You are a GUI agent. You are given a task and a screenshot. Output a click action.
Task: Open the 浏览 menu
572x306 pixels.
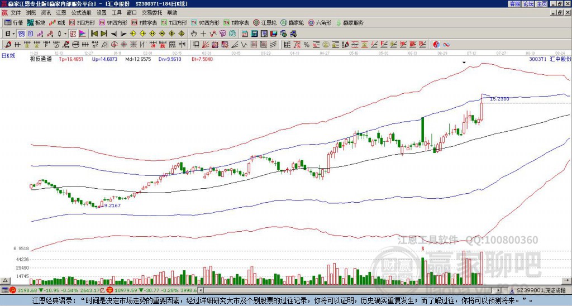(x=31, y=13)
